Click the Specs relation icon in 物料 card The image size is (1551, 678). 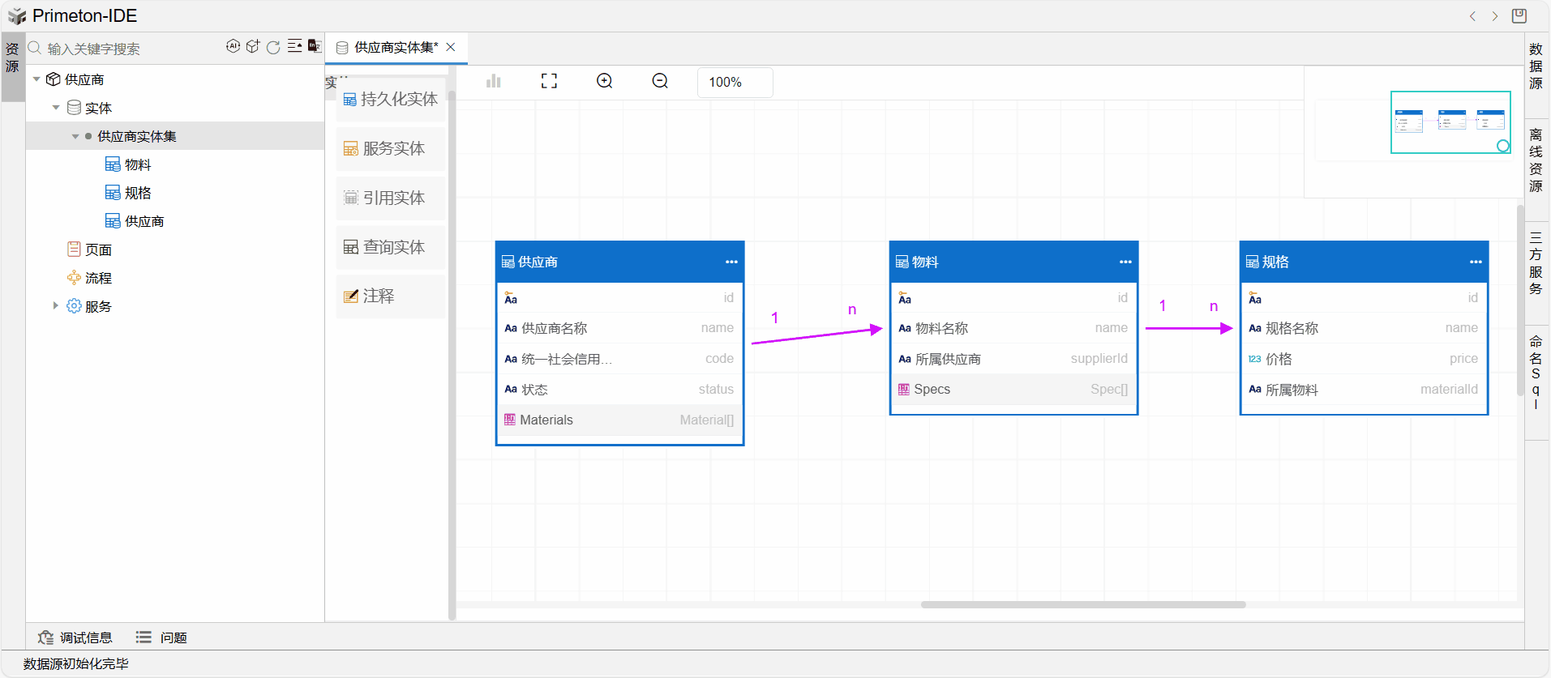pos(904,390)
